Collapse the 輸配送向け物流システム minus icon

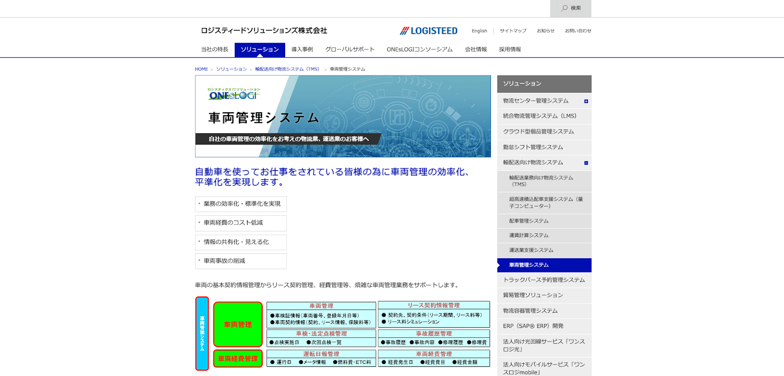tap(586, 163)
